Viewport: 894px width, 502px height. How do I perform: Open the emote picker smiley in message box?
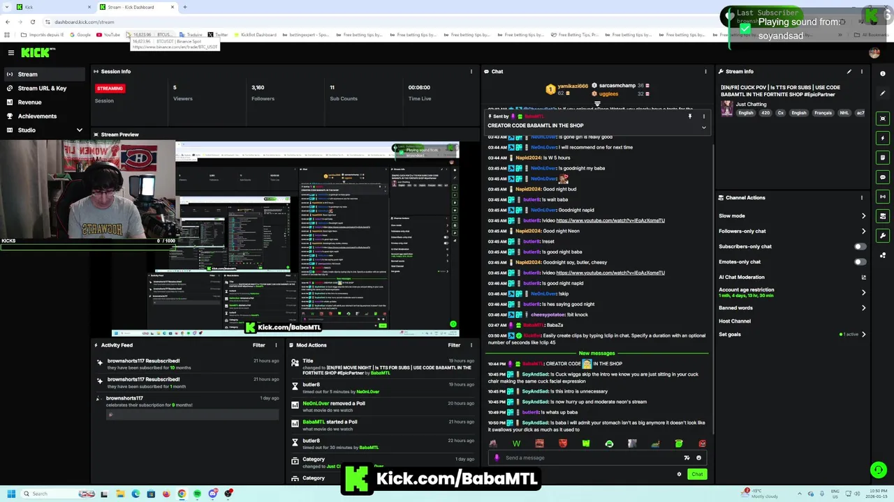pos(698,458)
